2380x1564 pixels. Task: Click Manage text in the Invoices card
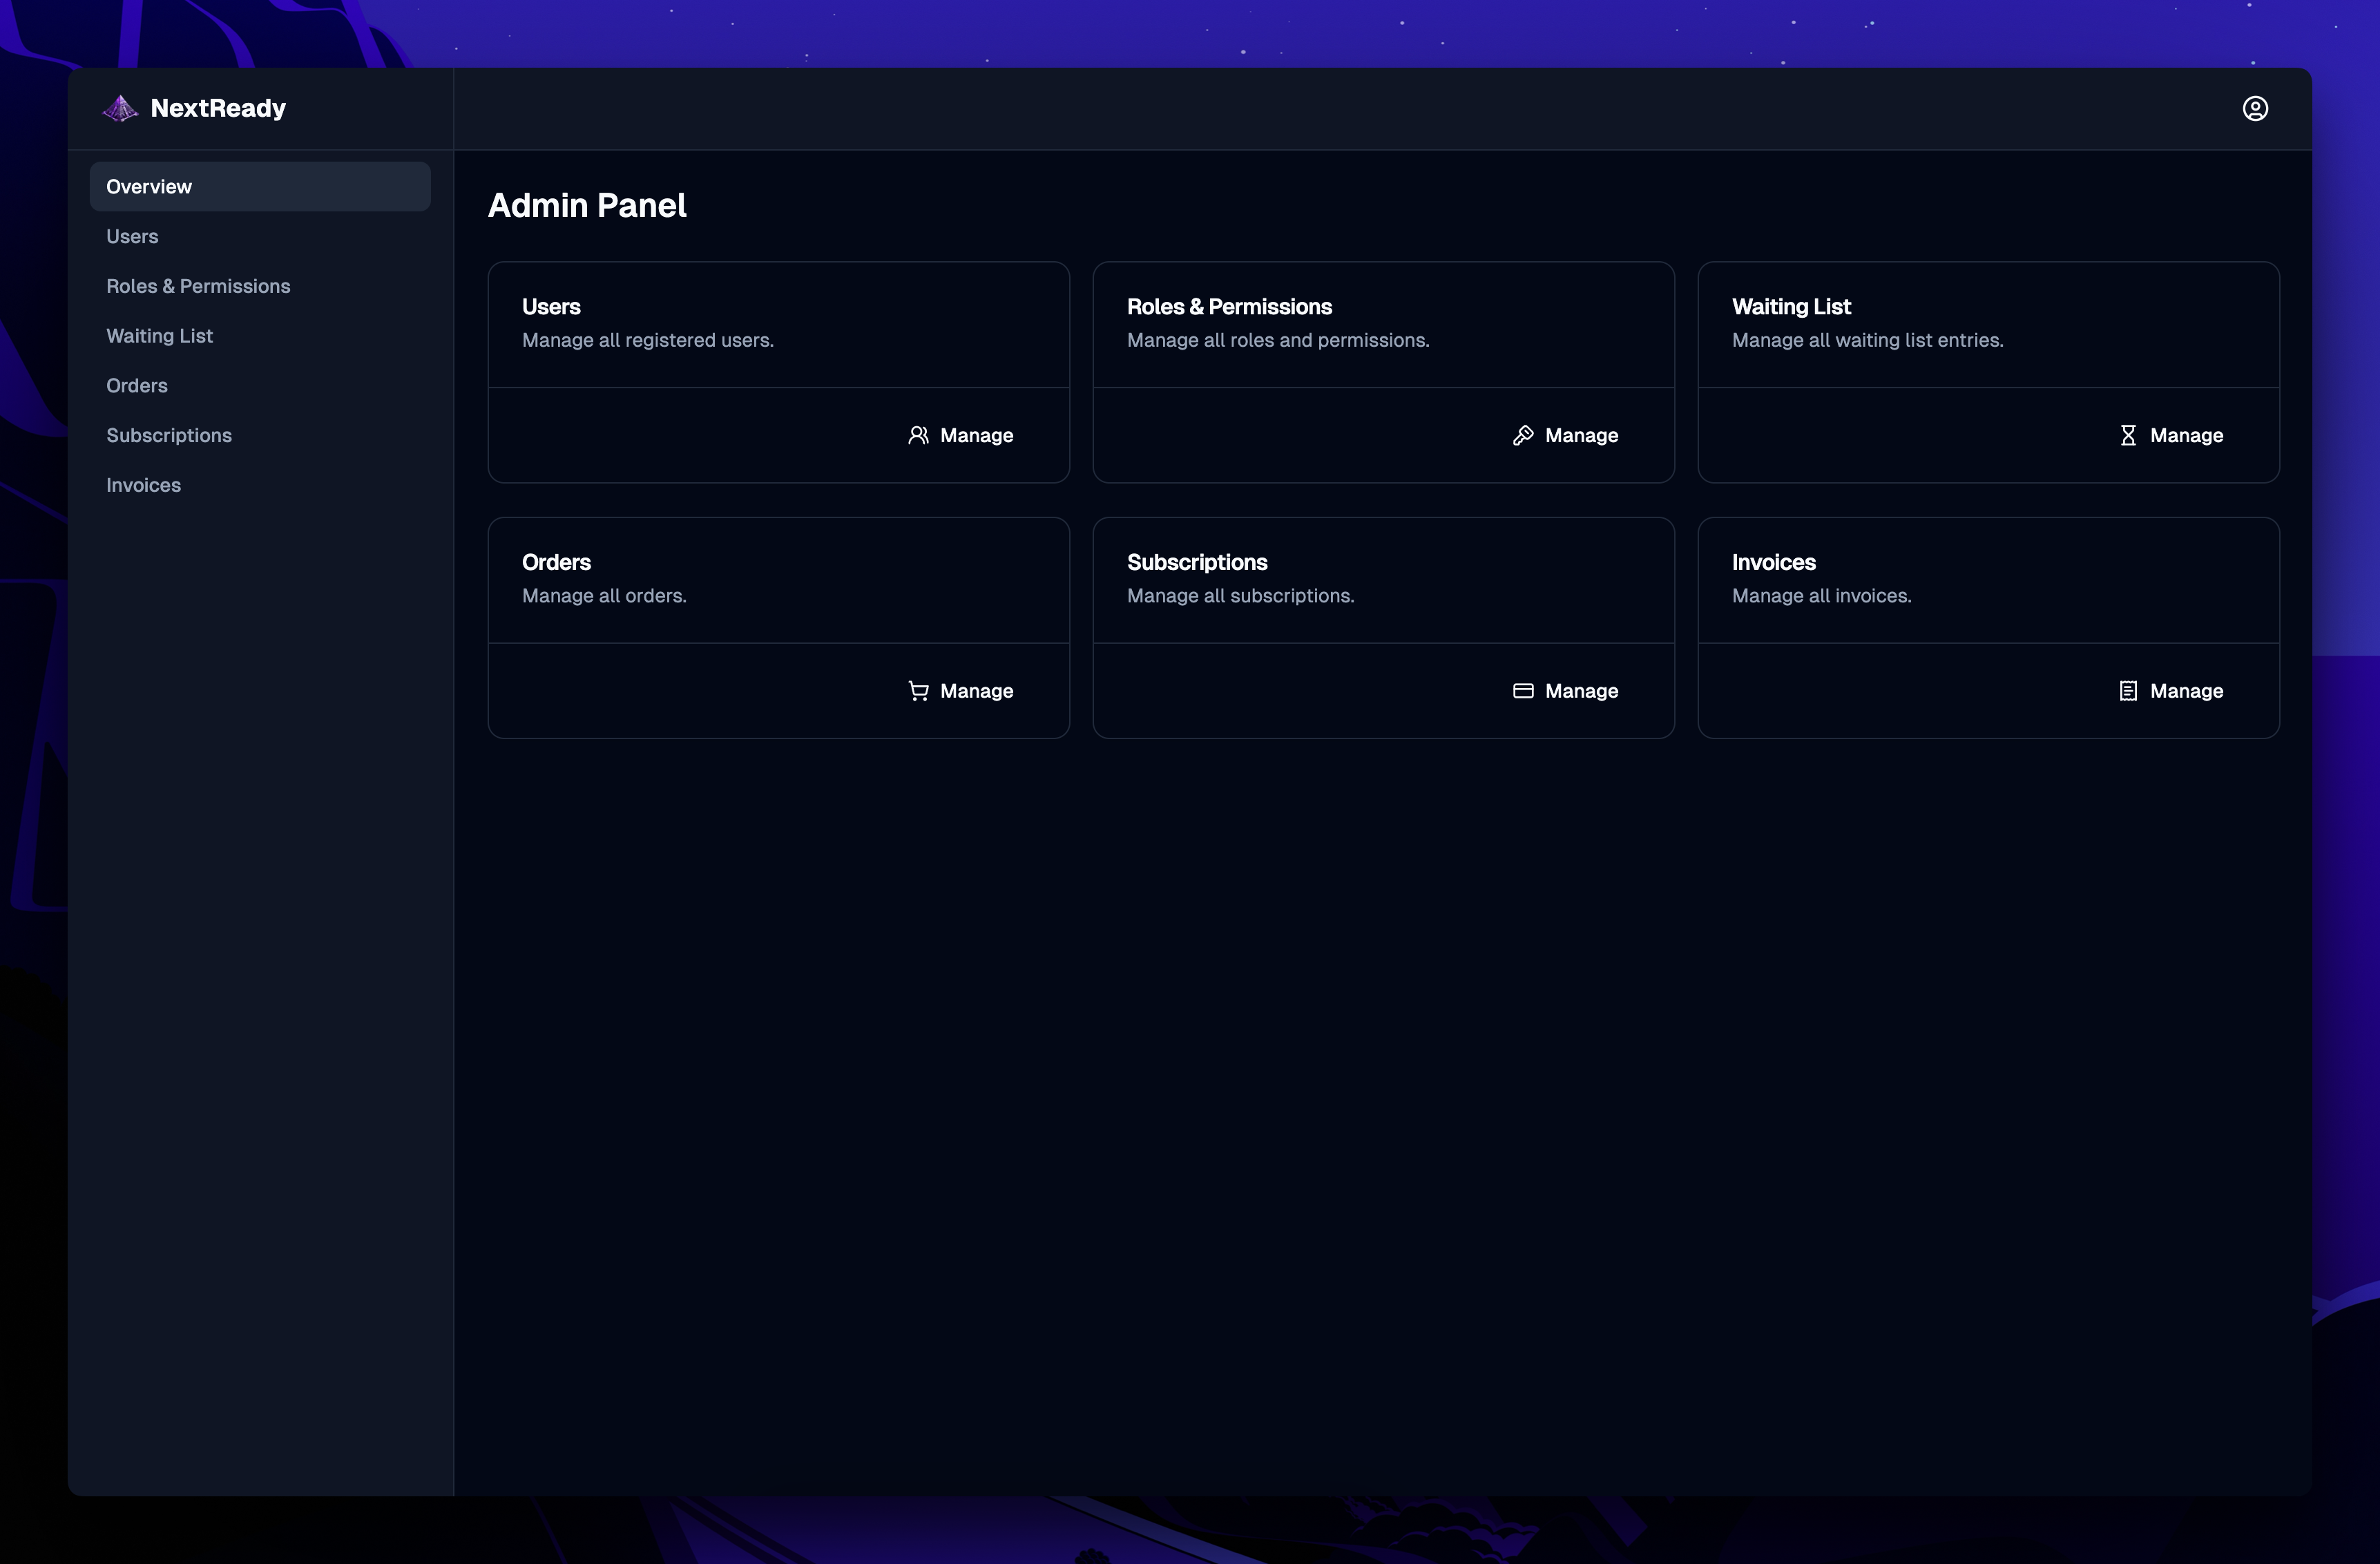point(2186,692)
